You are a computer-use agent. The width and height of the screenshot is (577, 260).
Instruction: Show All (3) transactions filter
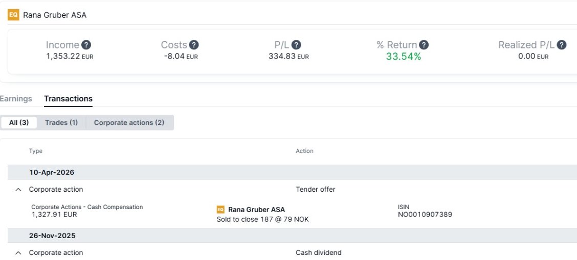coord(19,122)
